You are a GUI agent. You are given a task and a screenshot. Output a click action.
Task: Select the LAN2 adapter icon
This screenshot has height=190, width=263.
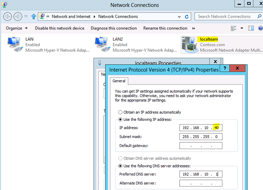coord(102,44)
